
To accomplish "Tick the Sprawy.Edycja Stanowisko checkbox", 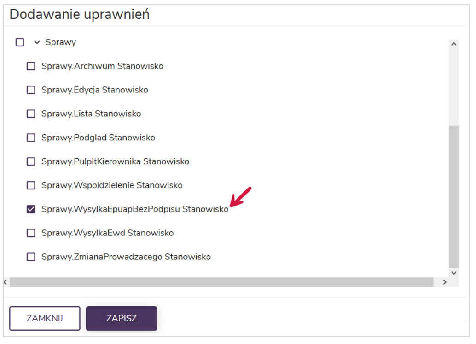I will point(31,90).
